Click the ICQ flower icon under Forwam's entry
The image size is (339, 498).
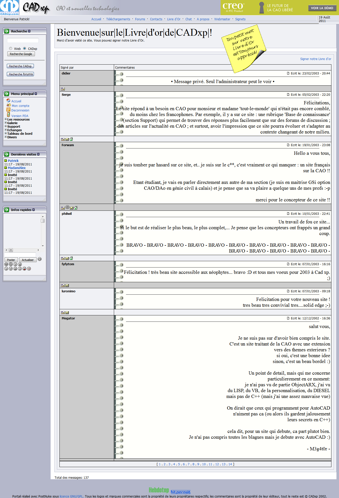67,207
